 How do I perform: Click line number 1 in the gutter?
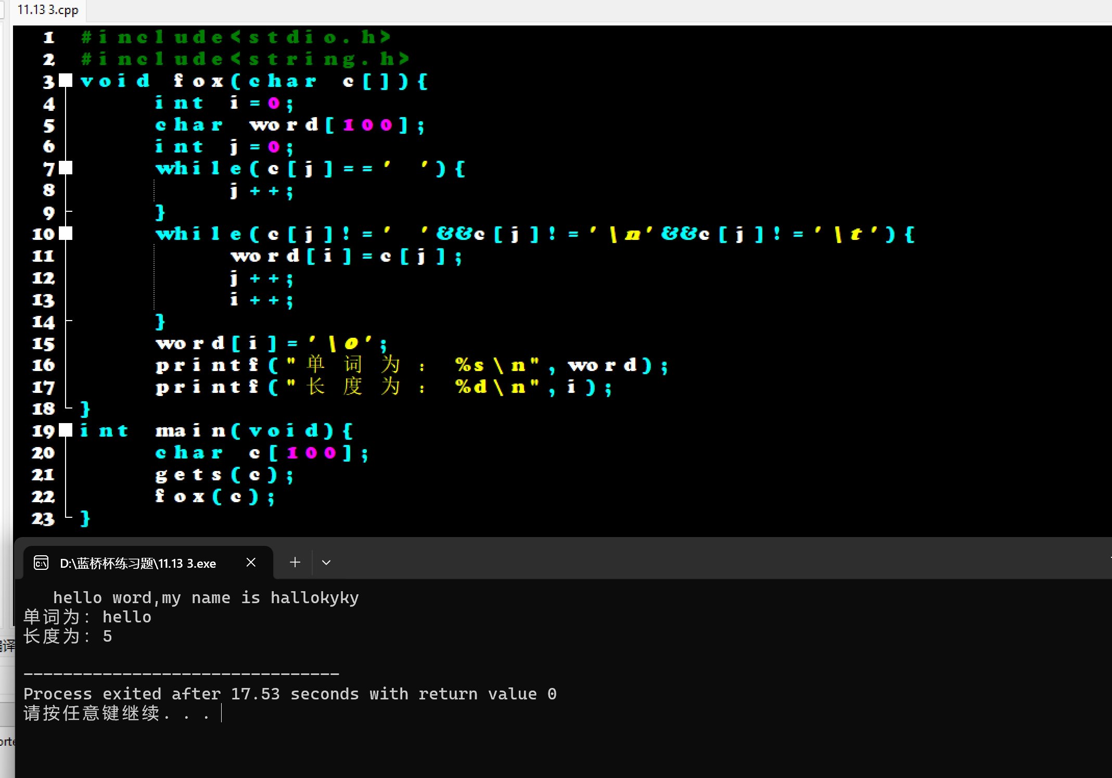pyautogui.click(x=48, y=37)
